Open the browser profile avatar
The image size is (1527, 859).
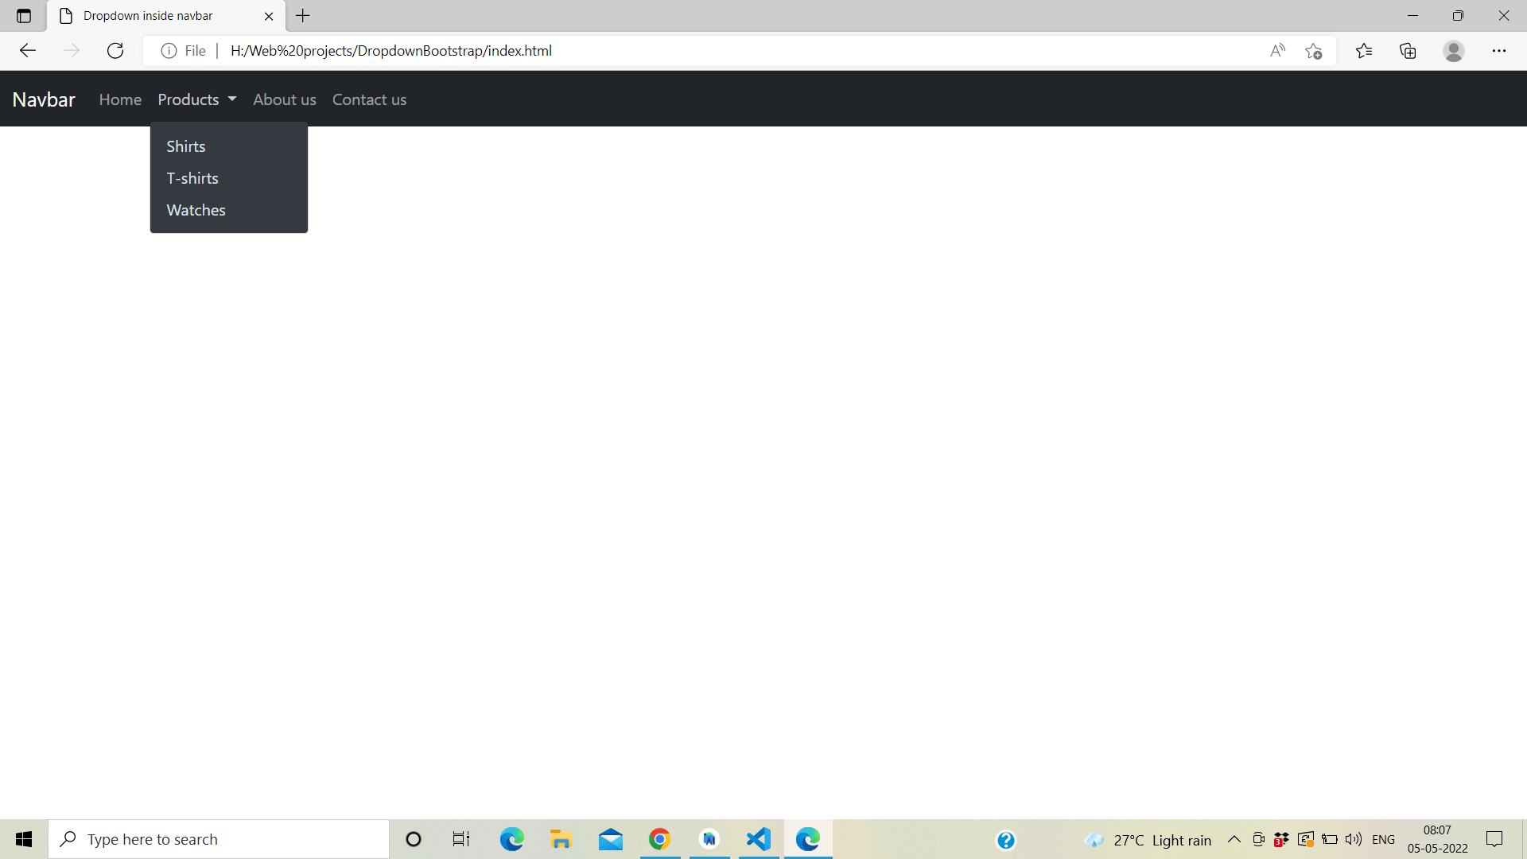pyautogui.click(x=1454, y=50)
